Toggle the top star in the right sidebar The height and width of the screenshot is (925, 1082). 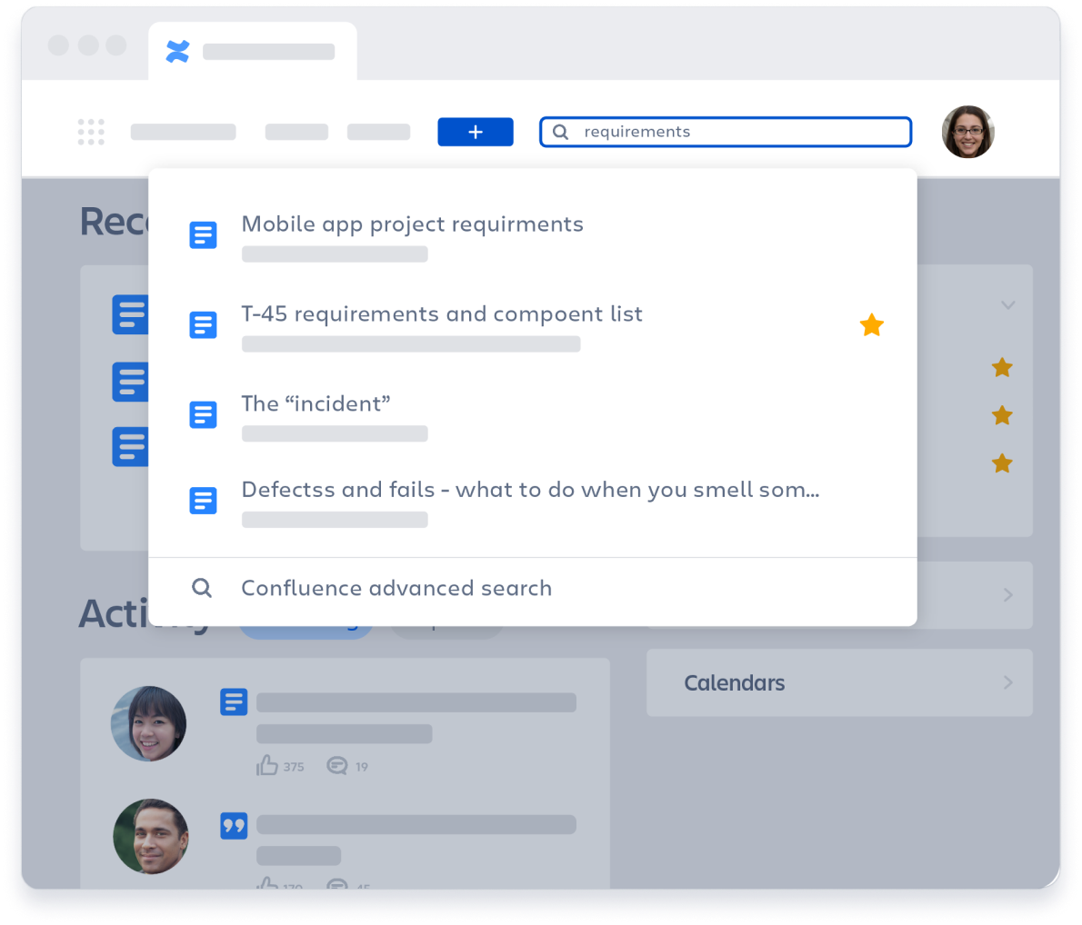pyautogui.click(x=1002, y=367)
